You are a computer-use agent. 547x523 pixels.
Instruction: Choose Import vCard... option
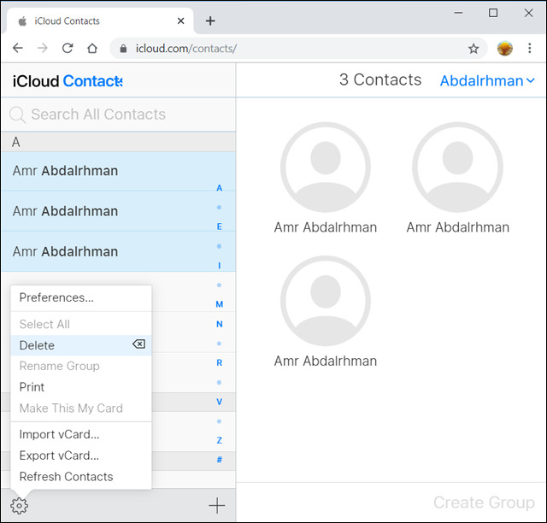59,434
